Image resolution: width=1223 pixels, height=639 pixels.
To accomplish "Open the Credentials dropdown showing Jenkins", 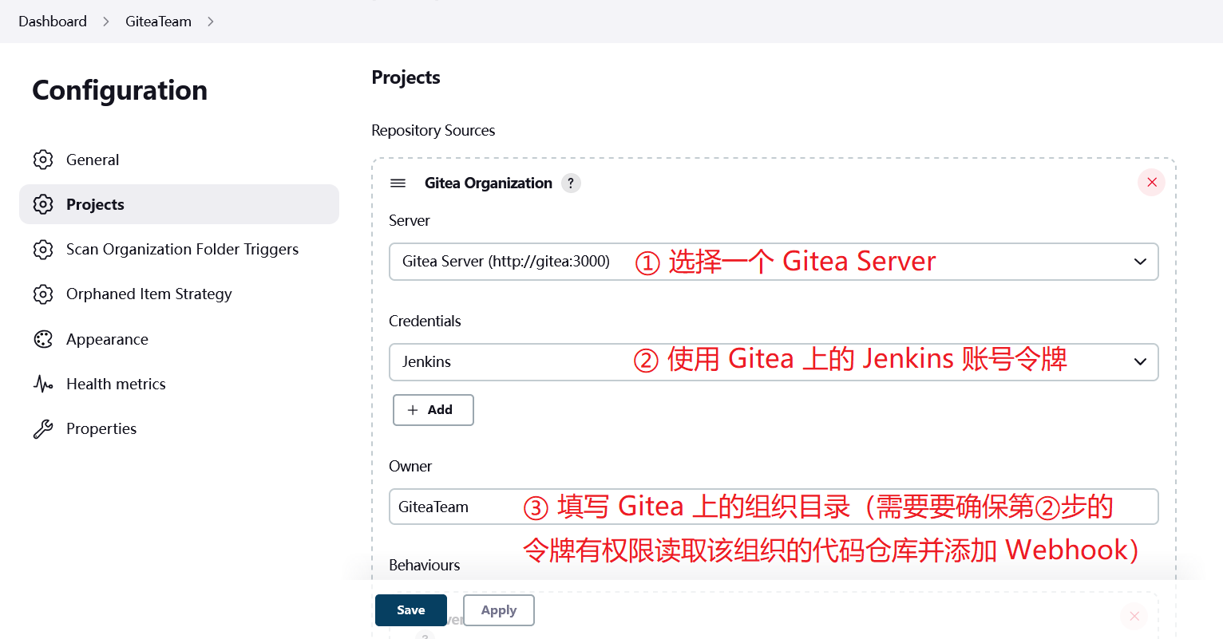I will [774, 362].
